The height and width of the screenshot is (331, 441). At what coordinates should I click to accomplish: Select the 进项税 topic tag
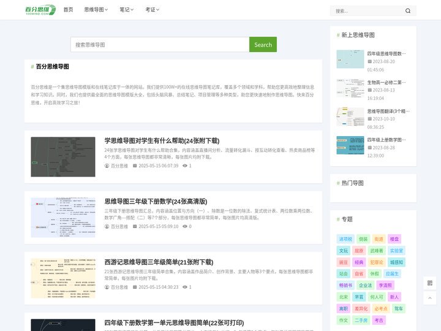click(345, 239)
